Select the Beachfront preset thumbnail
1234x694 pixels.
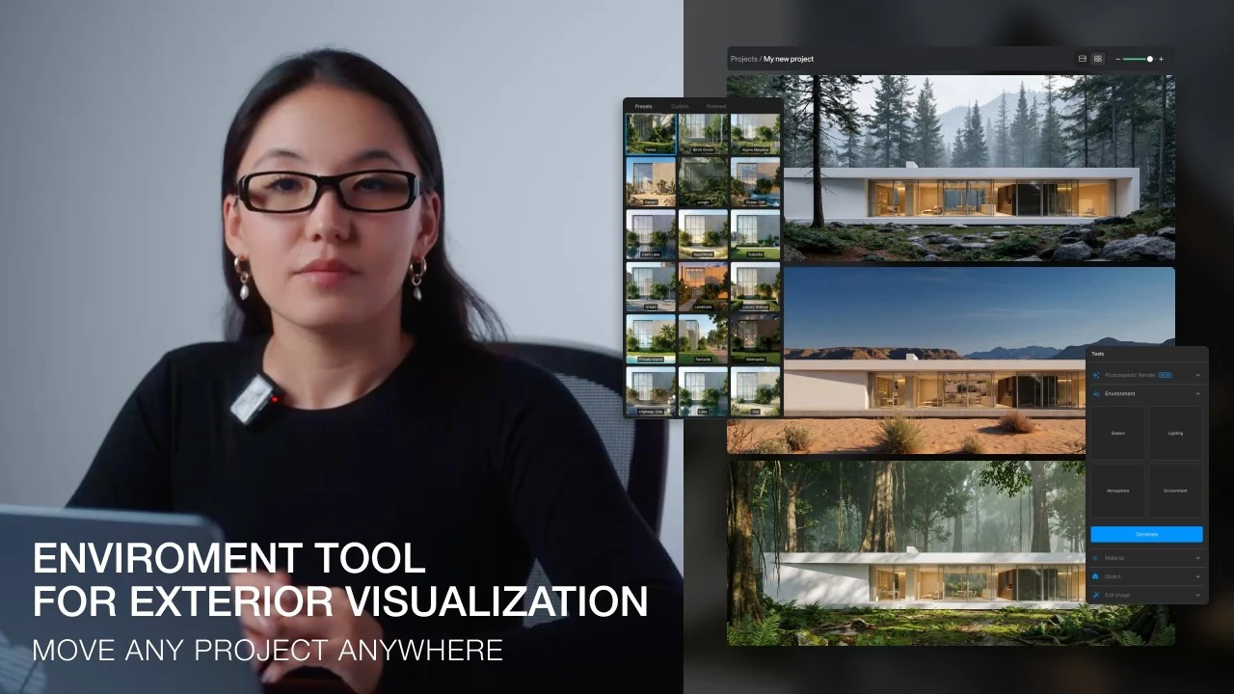point(703,234)
